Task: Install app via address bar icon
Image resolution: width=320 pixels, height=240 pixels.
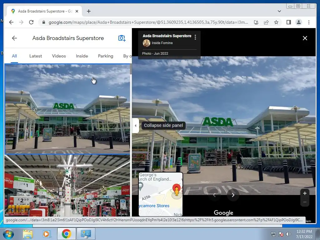Action: tap(256, 22)
